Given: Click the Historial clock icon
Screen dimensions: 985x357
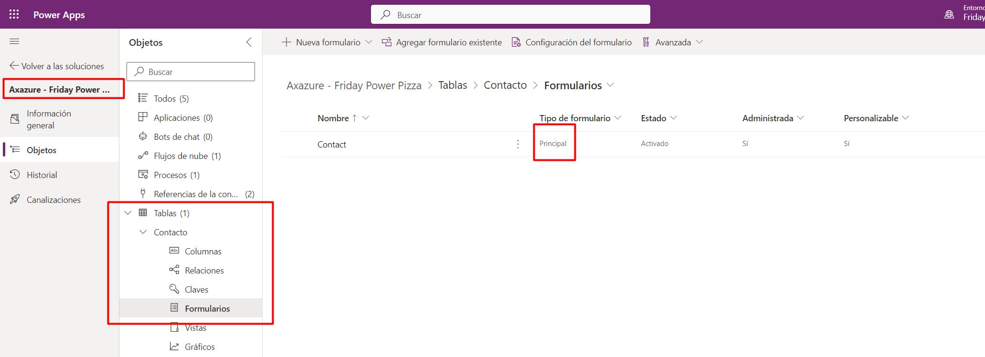Looking at the screenshot, I should [15, 175].
